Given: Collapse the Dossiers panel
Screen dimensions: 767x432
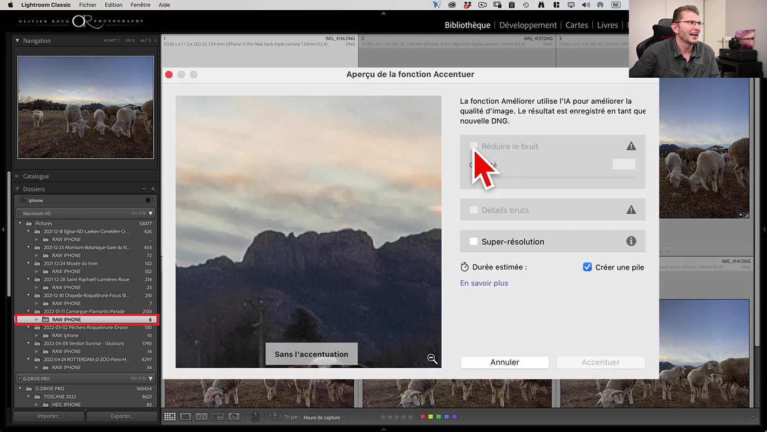Looking at the screenshot, I should pos(17,189).
